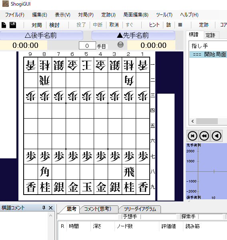The image size is (227, 240).
Task: Click the move list left scroll arrow
Action: coord(193,121)
